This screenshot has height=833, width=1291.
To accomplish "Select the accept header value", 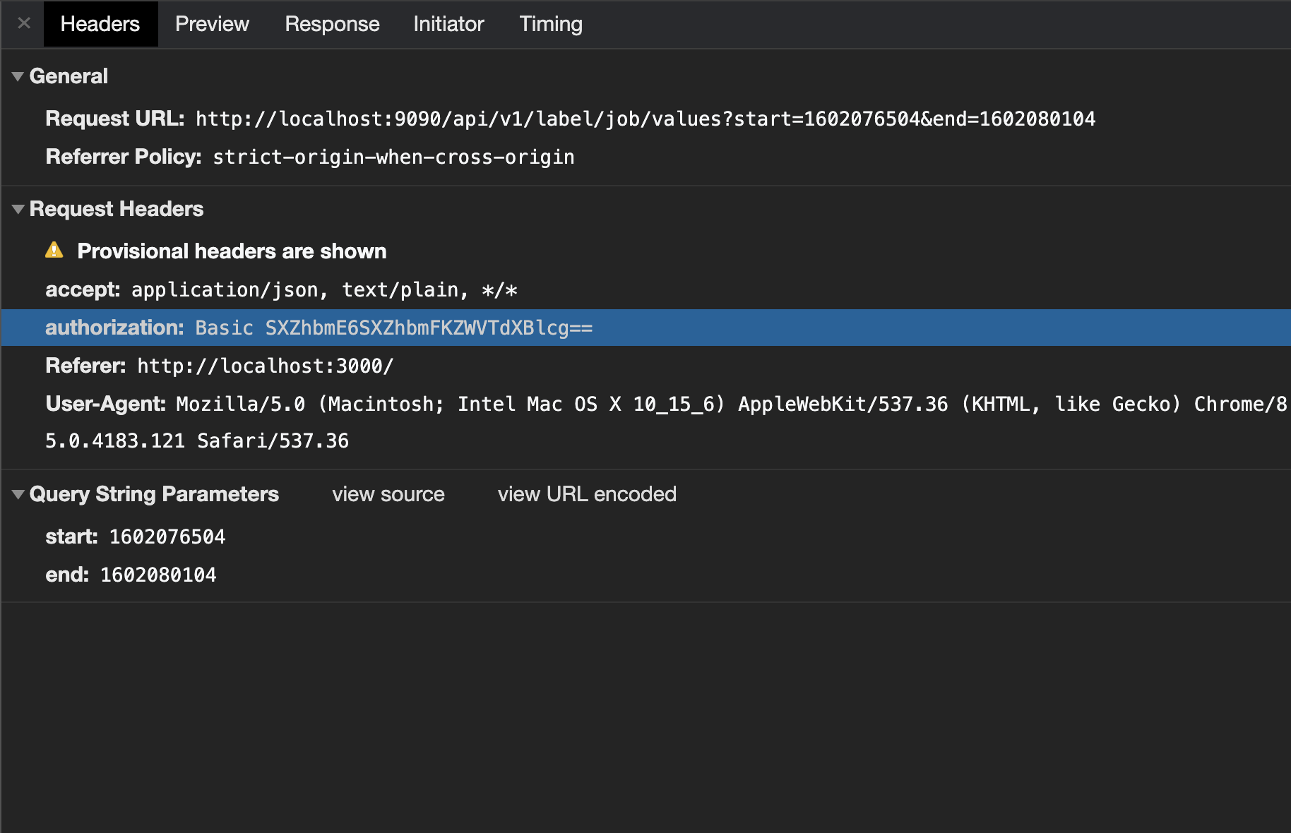I will [324, 289].
